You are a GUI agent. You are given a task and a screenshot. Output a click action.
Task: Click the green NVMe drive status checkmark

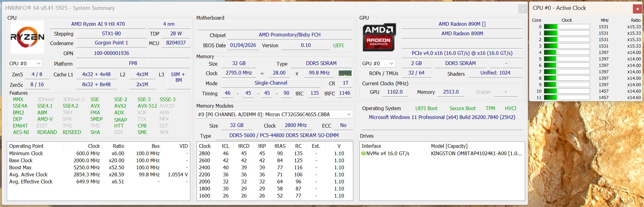tap(363, 153)
